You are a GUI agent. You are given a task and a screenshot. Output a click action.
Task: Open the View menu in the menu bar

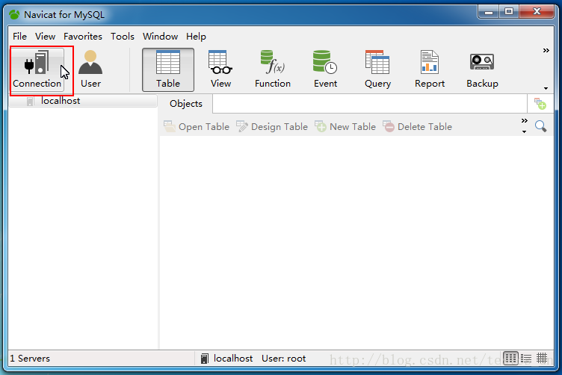click(x=45, y=36)
